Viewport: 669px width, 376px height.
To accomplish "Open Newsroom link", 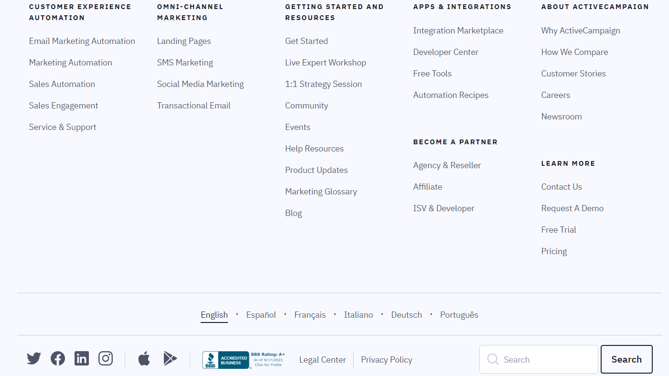I will [x=561, y=117].
